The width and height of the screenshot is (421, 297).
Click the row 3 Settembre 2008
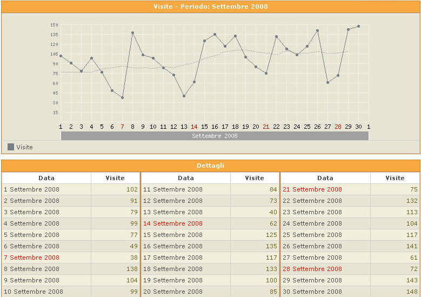[x=71, y=212]
